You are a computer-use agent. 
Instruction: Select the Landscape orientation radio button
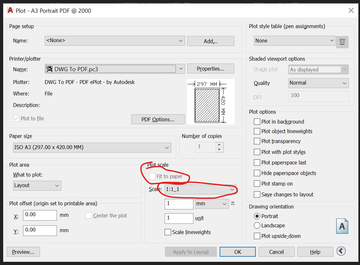[257, 225]
